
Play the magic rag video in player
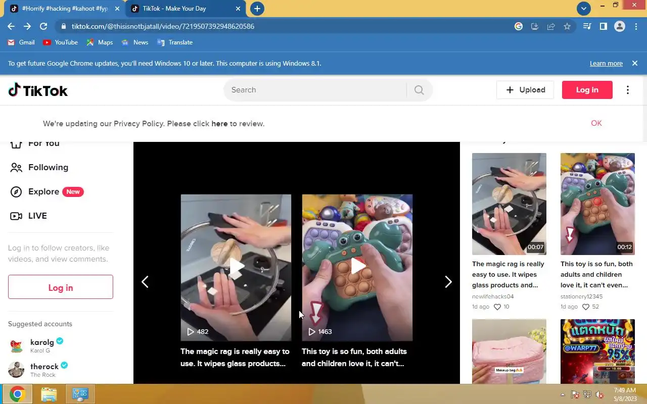(x=236, y=267)
